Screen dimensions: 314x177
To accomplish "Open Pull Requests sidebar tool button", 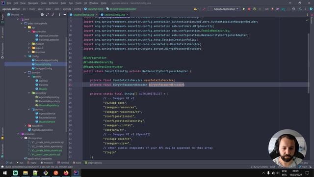I will pos(2,51).
